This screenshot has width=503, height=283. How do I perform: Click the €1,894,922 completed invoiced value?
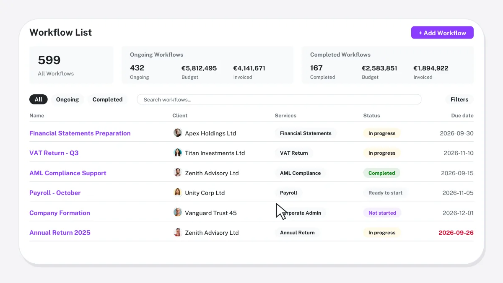(431, 68)
